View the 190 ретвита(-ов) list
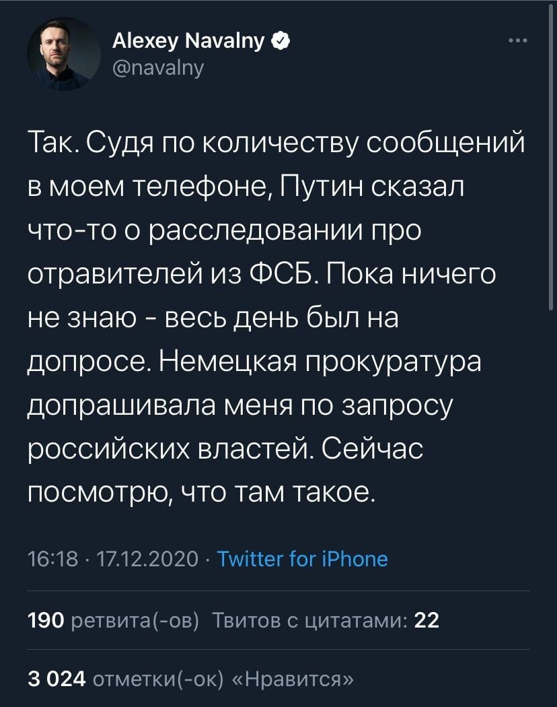 tap(113, 621)
